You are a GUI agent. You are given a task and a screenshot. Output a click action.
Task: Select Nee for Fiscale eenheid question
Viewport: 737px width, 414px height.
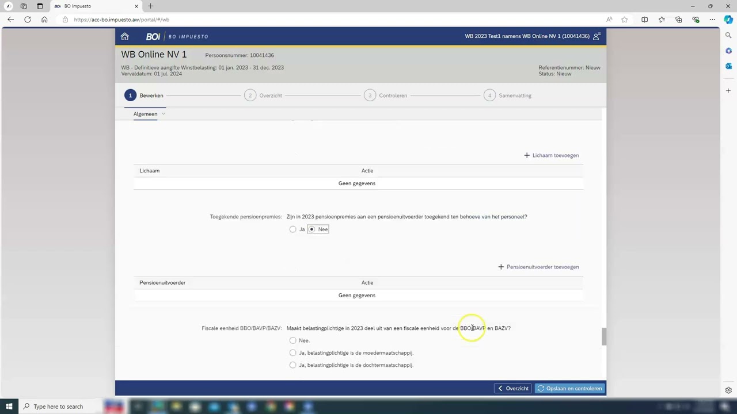pyautogui.click(x=293, y=340)
